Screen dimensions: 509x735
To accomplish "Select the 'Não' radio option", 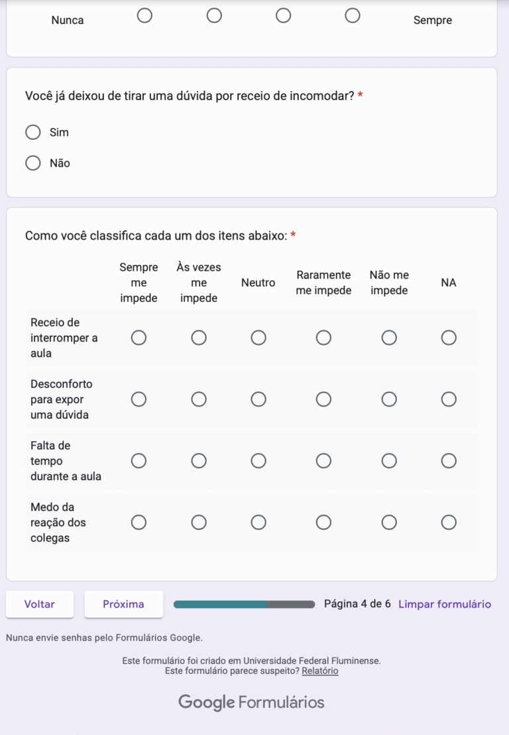I will pyautogui.click(x=33, y=163).
